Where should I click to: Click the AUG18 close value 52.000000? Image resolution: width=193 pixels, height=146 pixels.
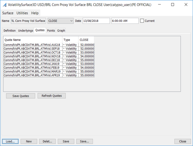tap(86, 45)
